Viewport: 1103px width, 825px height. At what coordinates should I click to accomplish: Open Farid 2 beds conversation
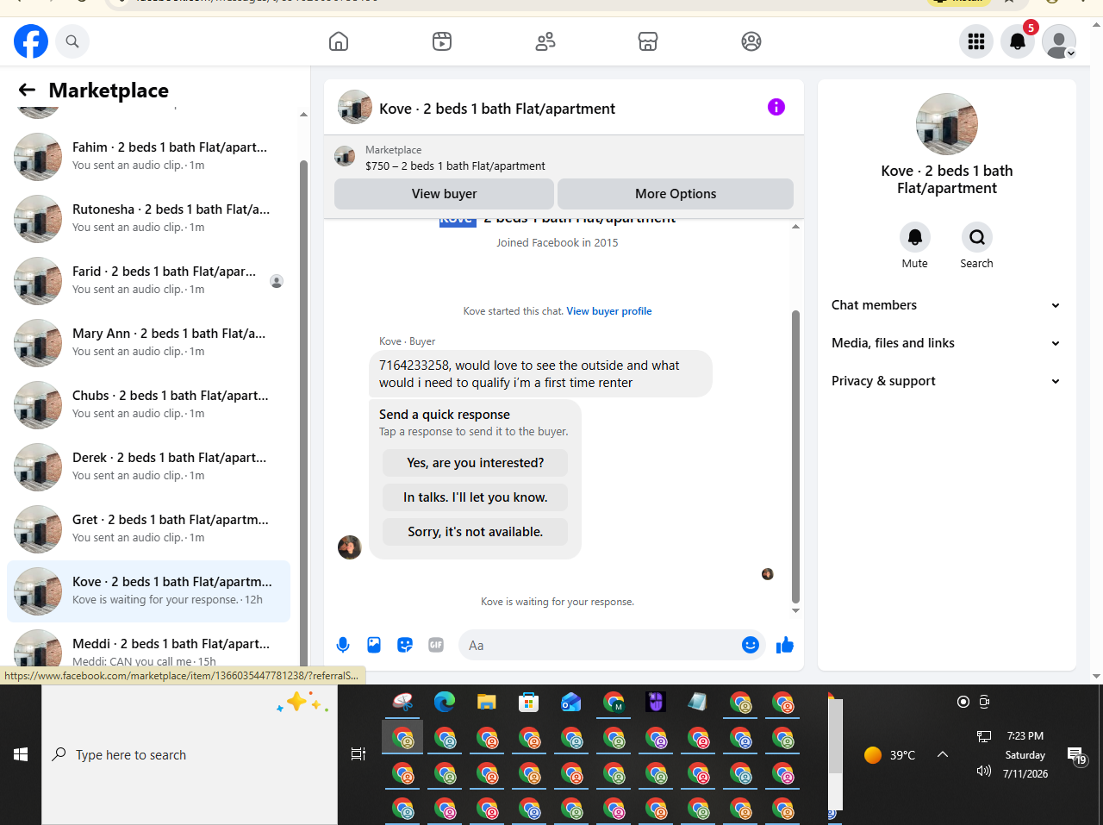pos(148,281)
